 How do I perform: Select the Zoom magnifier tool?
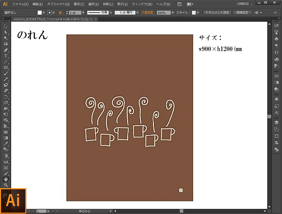[6, 185]
